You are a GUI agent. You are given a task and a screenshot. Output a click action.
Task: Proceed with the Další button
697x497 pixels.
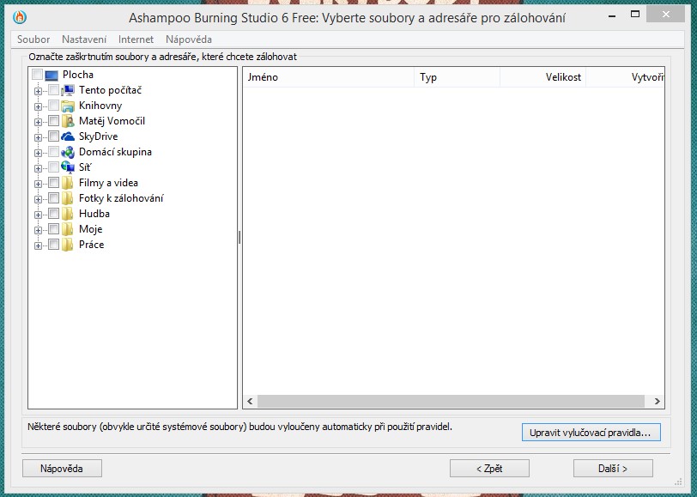613,468
